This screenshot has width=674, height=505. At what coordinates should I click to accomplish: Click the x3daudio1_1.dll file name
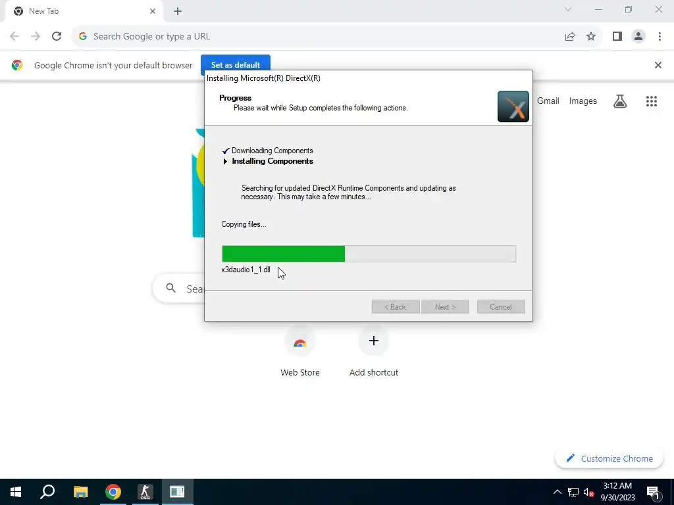click(246, 270)
